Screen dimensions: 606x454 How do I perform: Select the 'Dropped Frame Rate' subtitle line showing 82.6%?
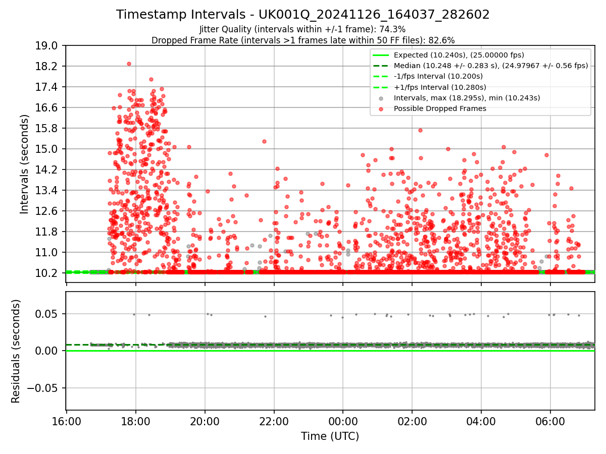click(303, 40)
